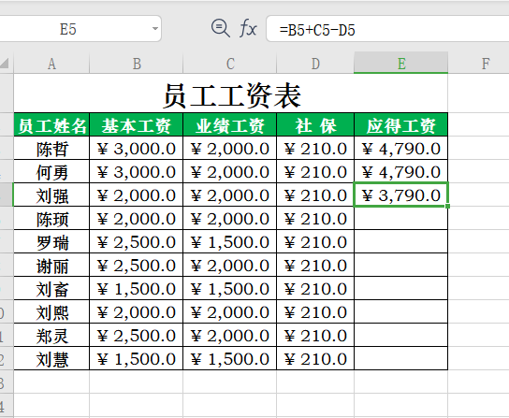Select the name cell 罗瑞
The width and height of the screenshot is (509, 418).
(51, 241)
